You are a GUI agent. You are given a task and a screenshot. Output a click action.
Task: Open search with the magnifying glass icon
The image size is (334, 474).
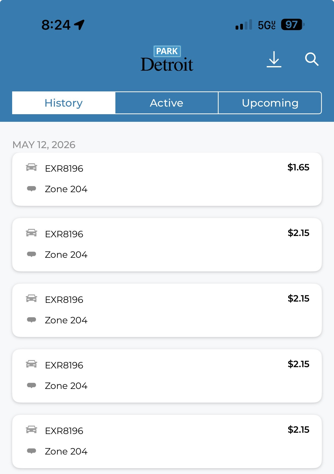(312, 59)
